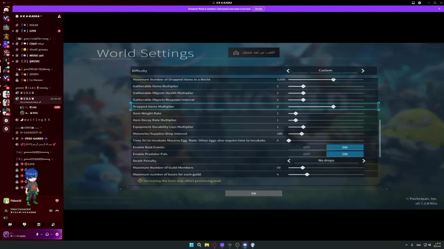This screenshot has height=249, width=444.
Task: Select next Difficulty option with right arrow
Action: tap(363, 71)
